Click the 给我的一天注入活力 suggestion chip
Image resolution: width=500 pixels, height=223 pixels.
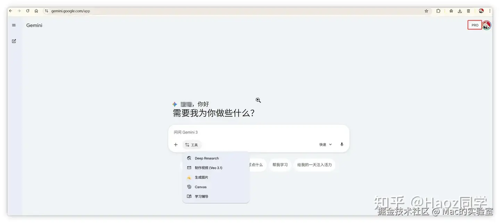tap(314, 165)
